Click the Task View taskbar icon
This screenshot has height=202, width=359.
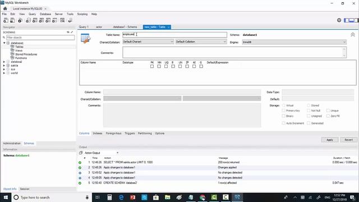[98, 197]
